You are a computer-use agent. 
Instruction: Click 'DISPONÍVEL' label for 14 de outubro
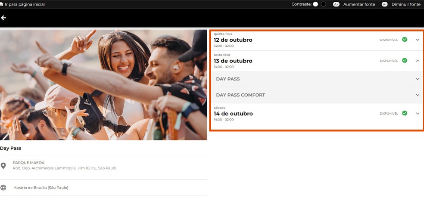(x=389, y=114)
